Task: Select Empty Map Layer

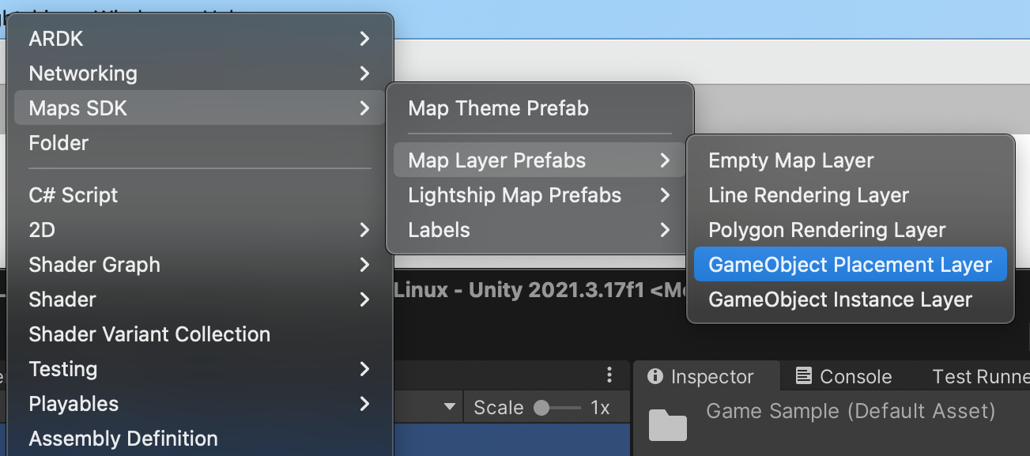Action: click(x=850, y=160)
